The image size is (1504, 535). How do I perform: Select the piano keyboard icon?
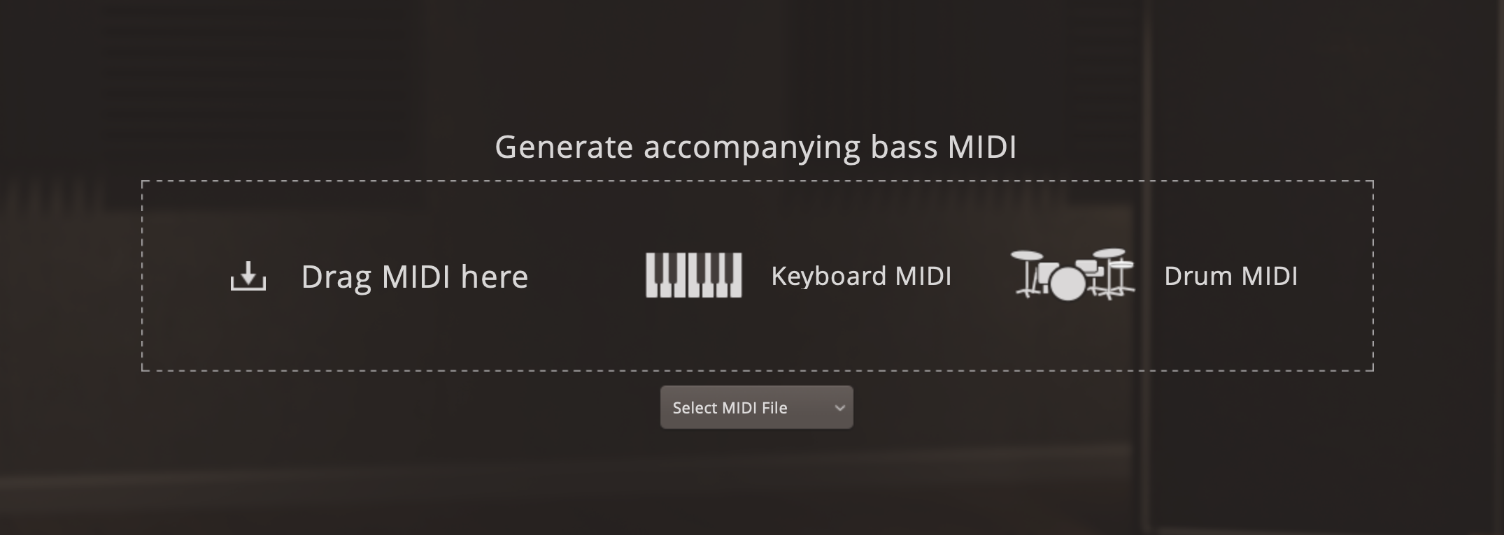click(693, 275)
